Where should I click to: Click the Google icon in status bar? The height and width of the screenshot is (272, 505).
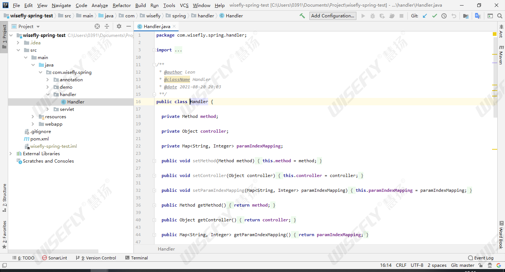499,265
